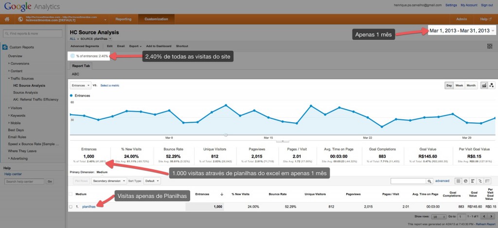Open the My Account link
This screenshot has height=228, width=498.
pyautogui.click(x=469, y=5)
